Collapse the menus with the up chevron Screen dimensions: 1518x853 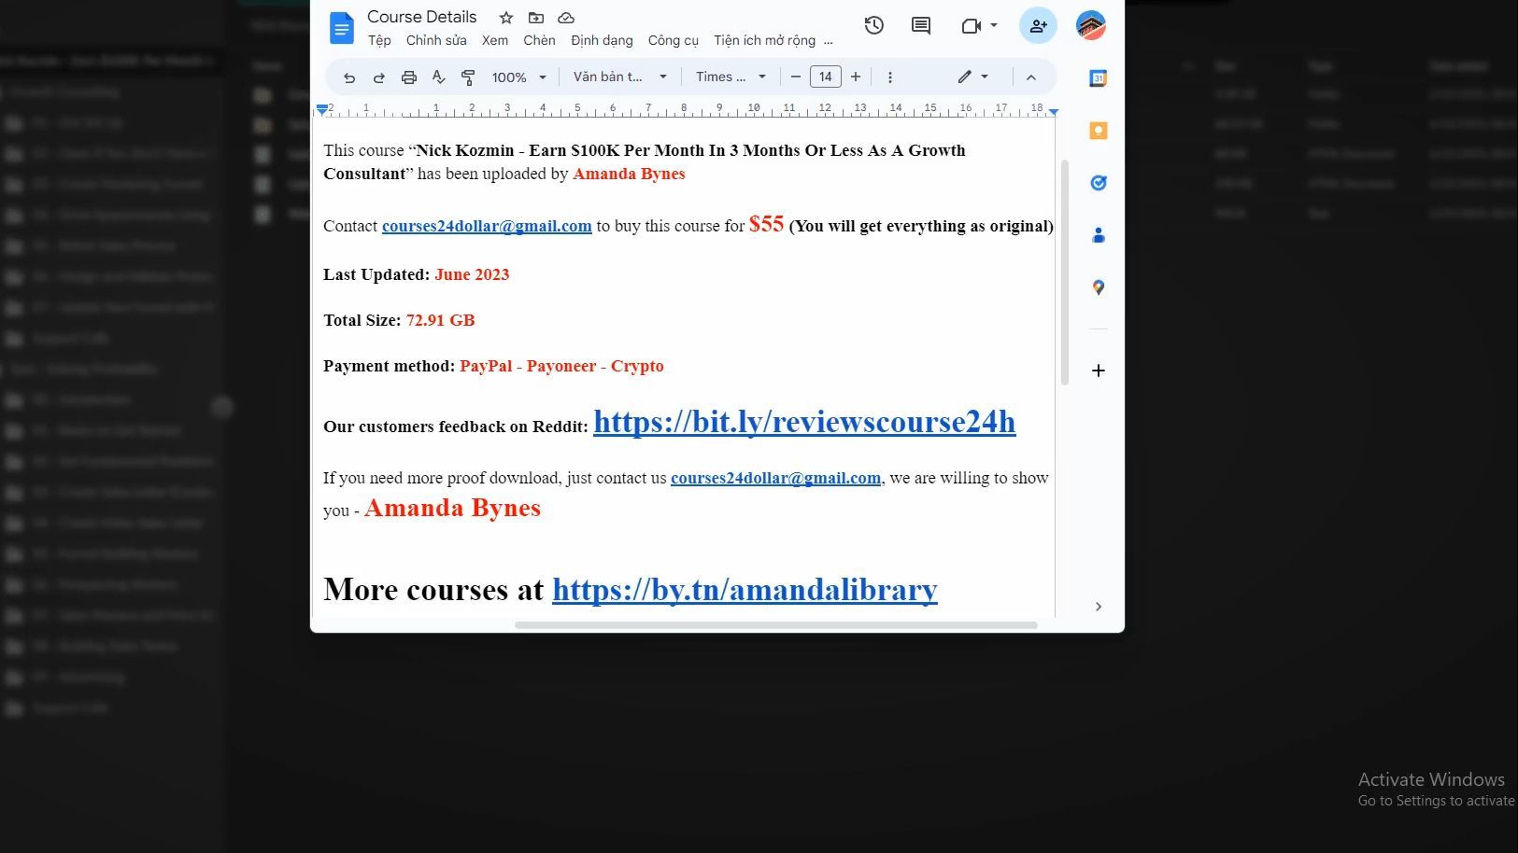coord(1031,77)
